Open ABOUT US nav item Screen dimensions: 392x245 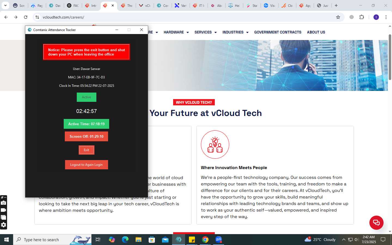[x=316, y=32]
